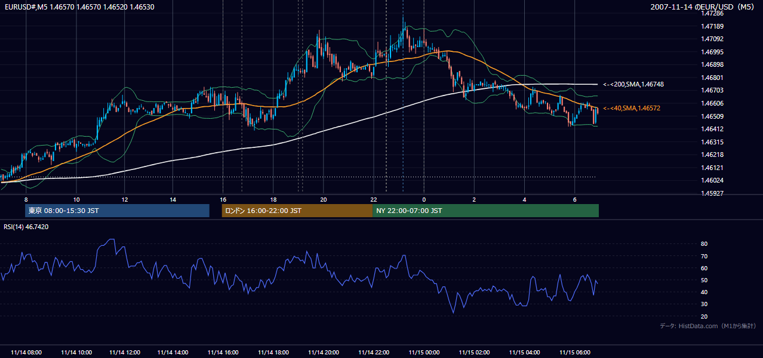Click the 11/14 08:00 time label
The height and width of the screenshot is (358, 763).
(26, 353)
